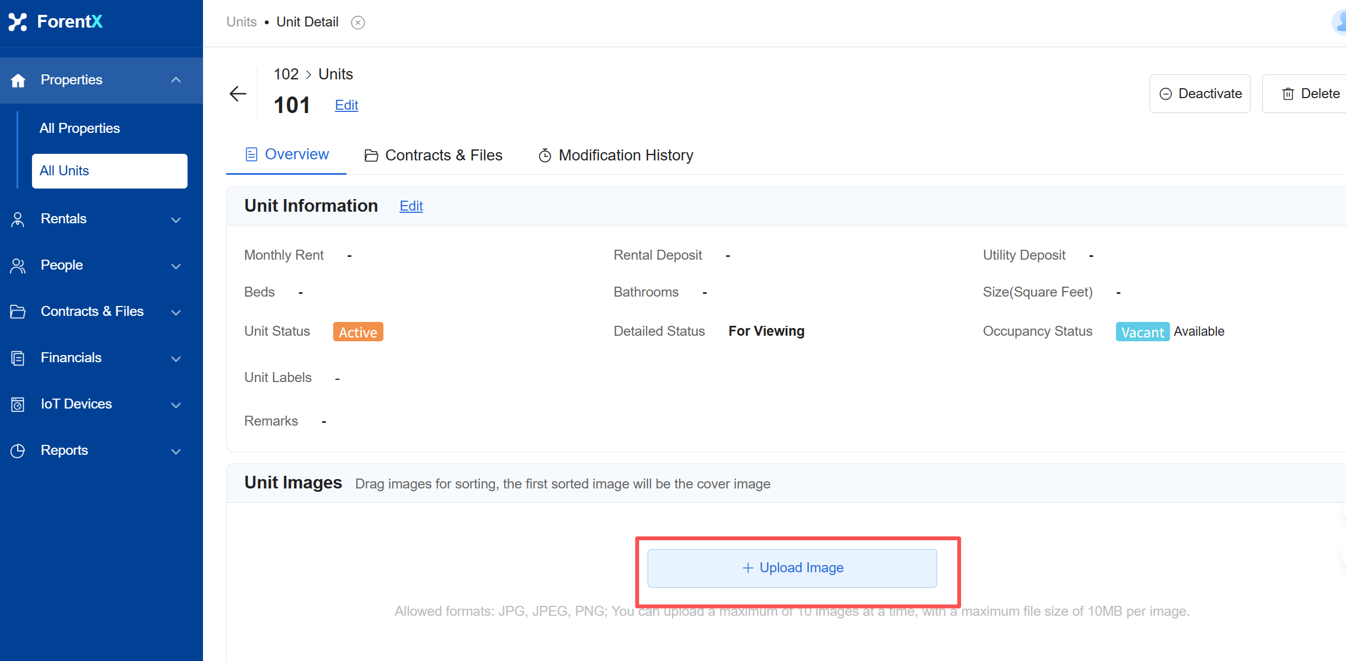Click the Financials document icon
Screen dimensions: 1346x661
point(18,358)
